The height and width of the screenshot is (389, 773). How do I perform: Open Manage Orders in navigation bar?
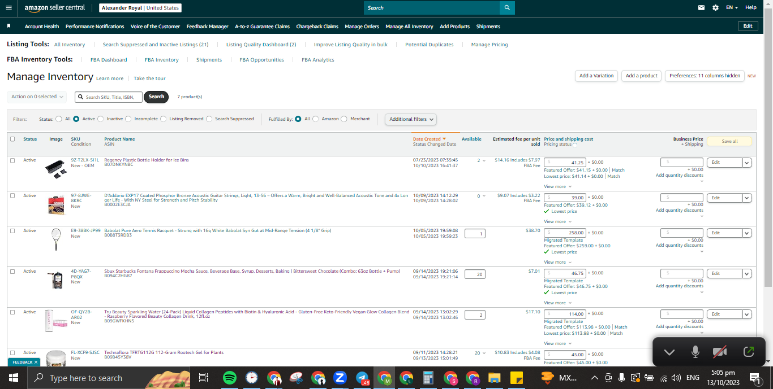click(x=362, y=27)
